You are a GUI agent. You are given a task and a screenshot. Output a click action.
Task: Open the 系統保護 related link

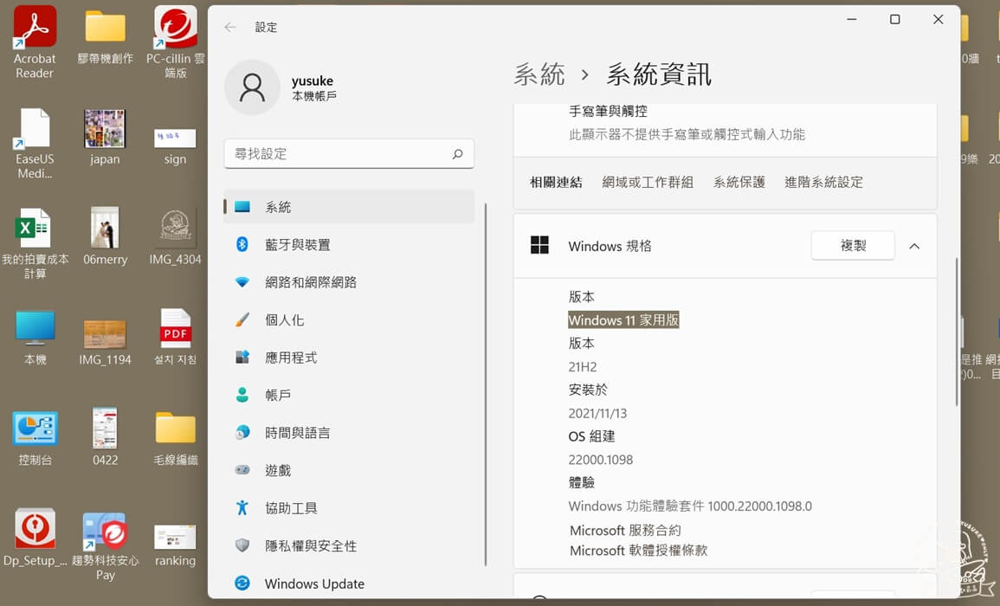[x=739, y=182]
